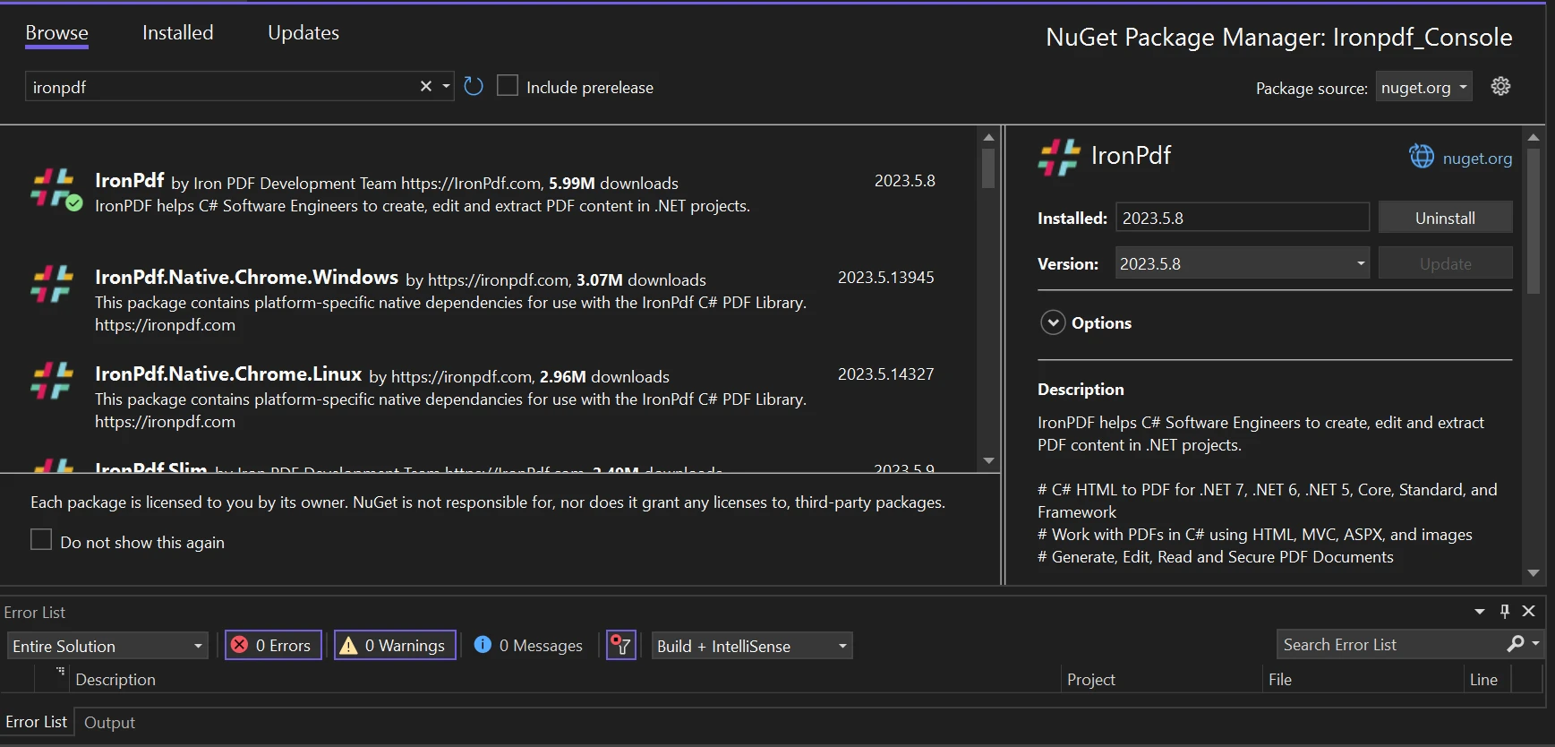The width and height of the screenshot is (1555, 747).
Task: Toggle the 0 Warnings filter
Action: [x=395, y=645]
